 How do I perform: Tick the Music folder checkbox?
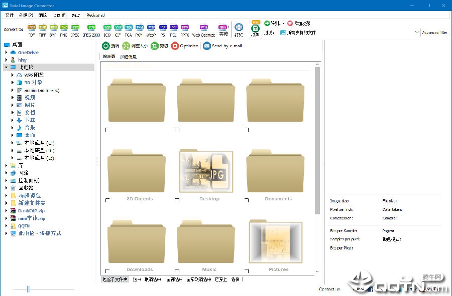(x=177, y=271)
